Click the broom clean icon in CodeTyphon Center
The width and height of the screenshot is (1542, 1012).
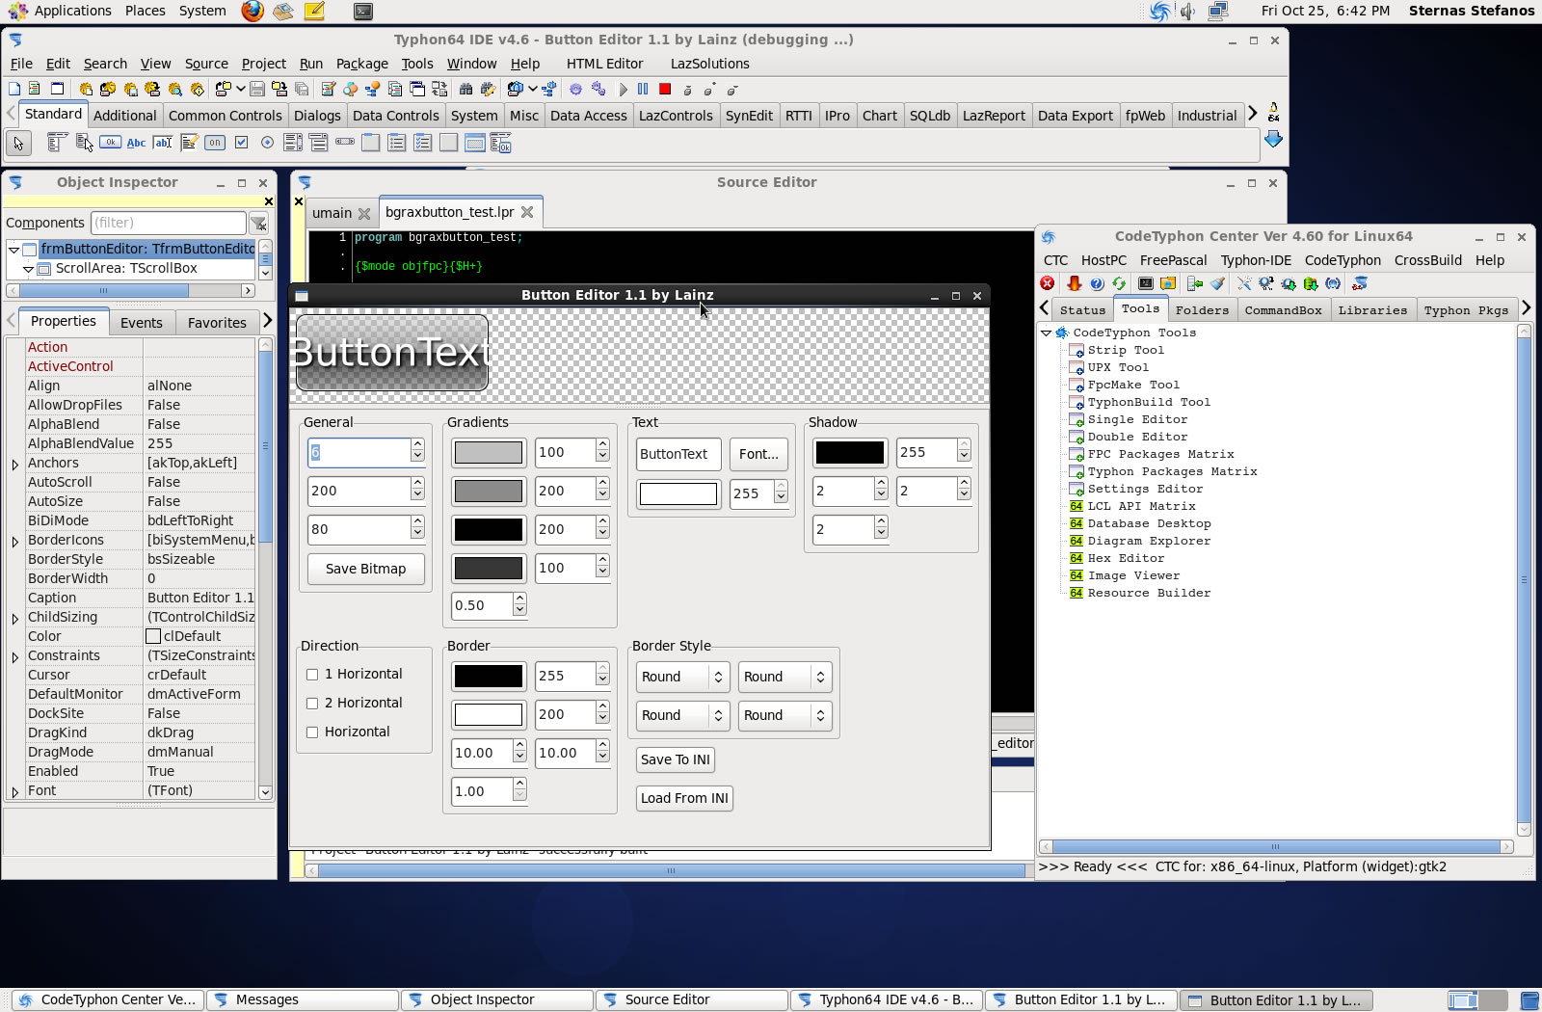click(x=1218, y=283)
